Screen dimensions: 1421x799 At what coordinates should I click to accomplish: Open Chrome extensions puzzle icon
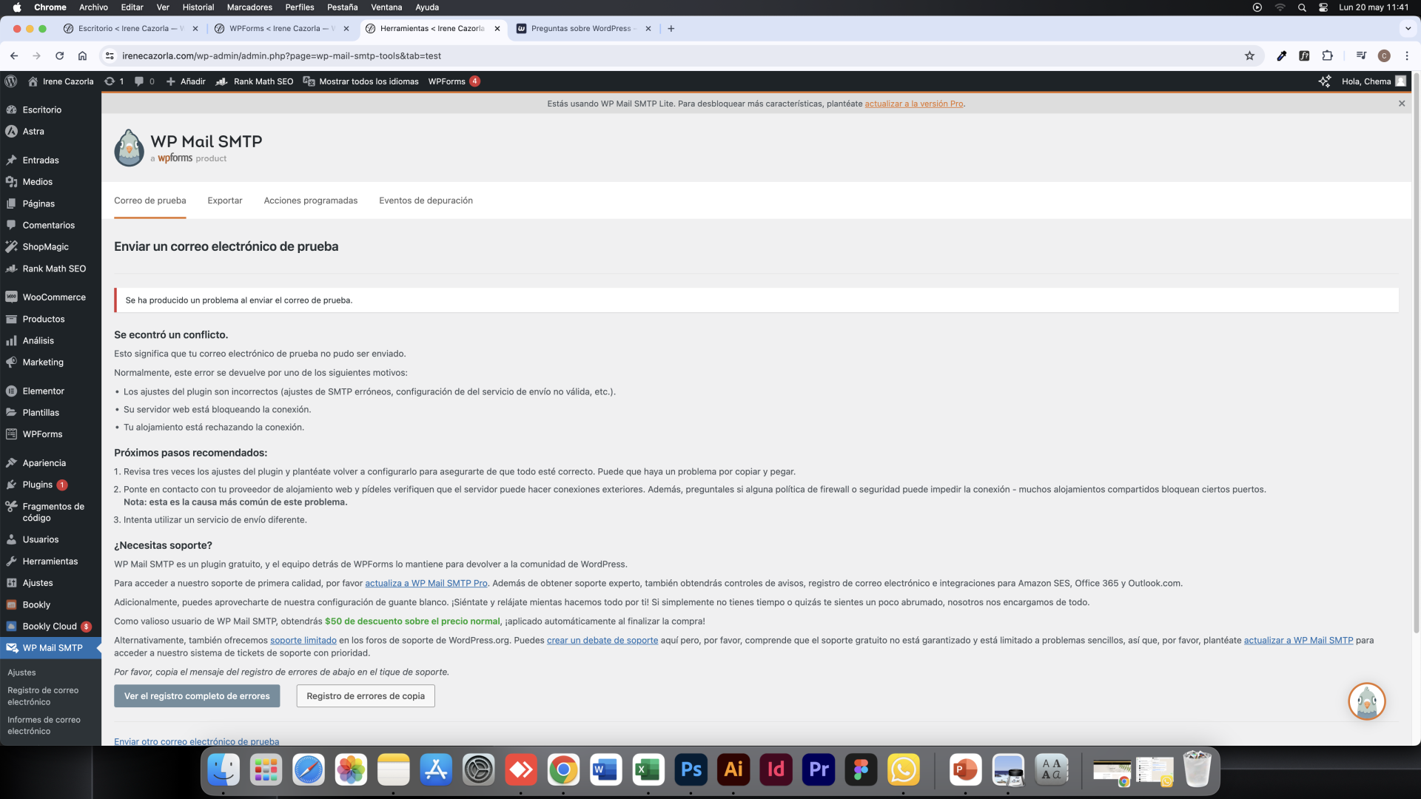(x=1327, y=55)
